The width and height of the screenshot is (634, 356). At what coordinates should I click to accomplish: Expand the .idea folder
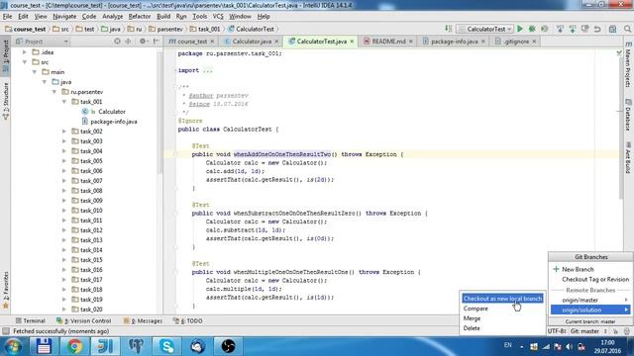pyautogui.click(x=25, y=52)
